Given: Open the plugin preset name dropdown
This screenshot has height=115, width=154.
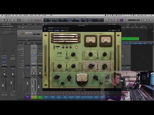Looking at the screenshot, I should [58, 28].
